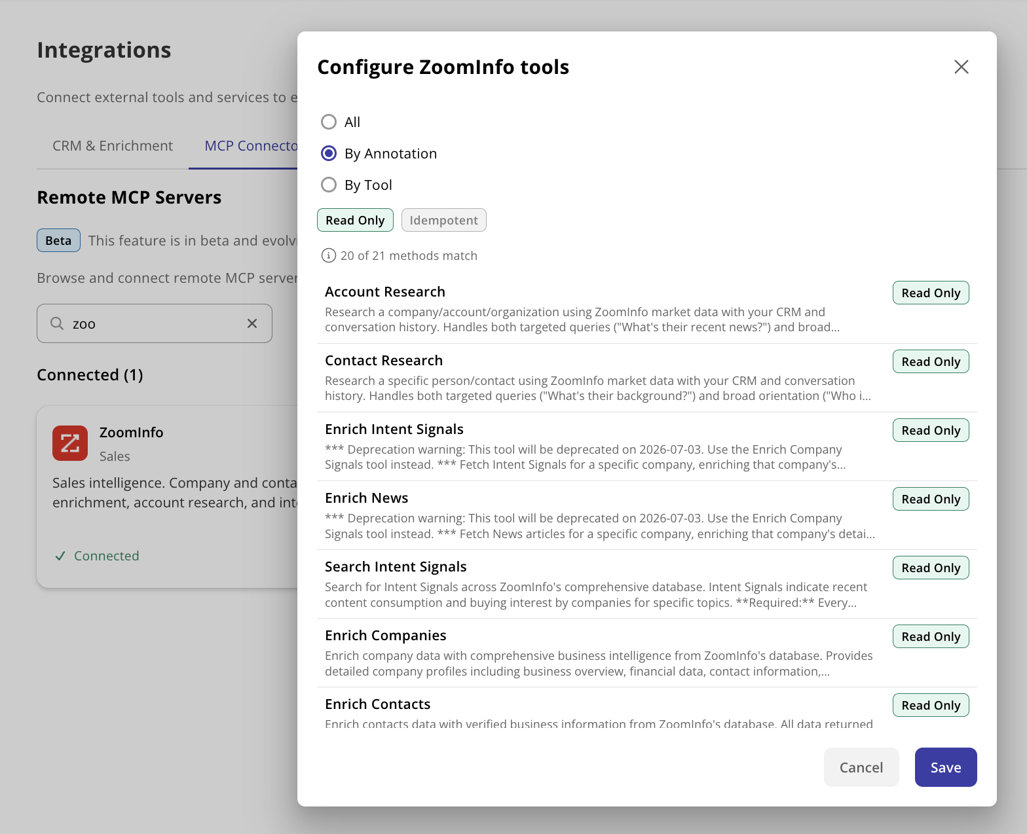Click info icon beside methods match count
Viewport: 1027px width, 834px height.
329,255
